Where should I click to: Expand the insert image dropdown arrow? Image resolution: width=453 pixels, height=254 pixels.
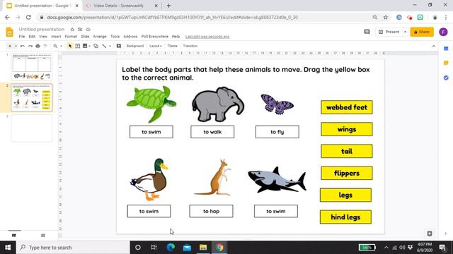coord(90,46)
